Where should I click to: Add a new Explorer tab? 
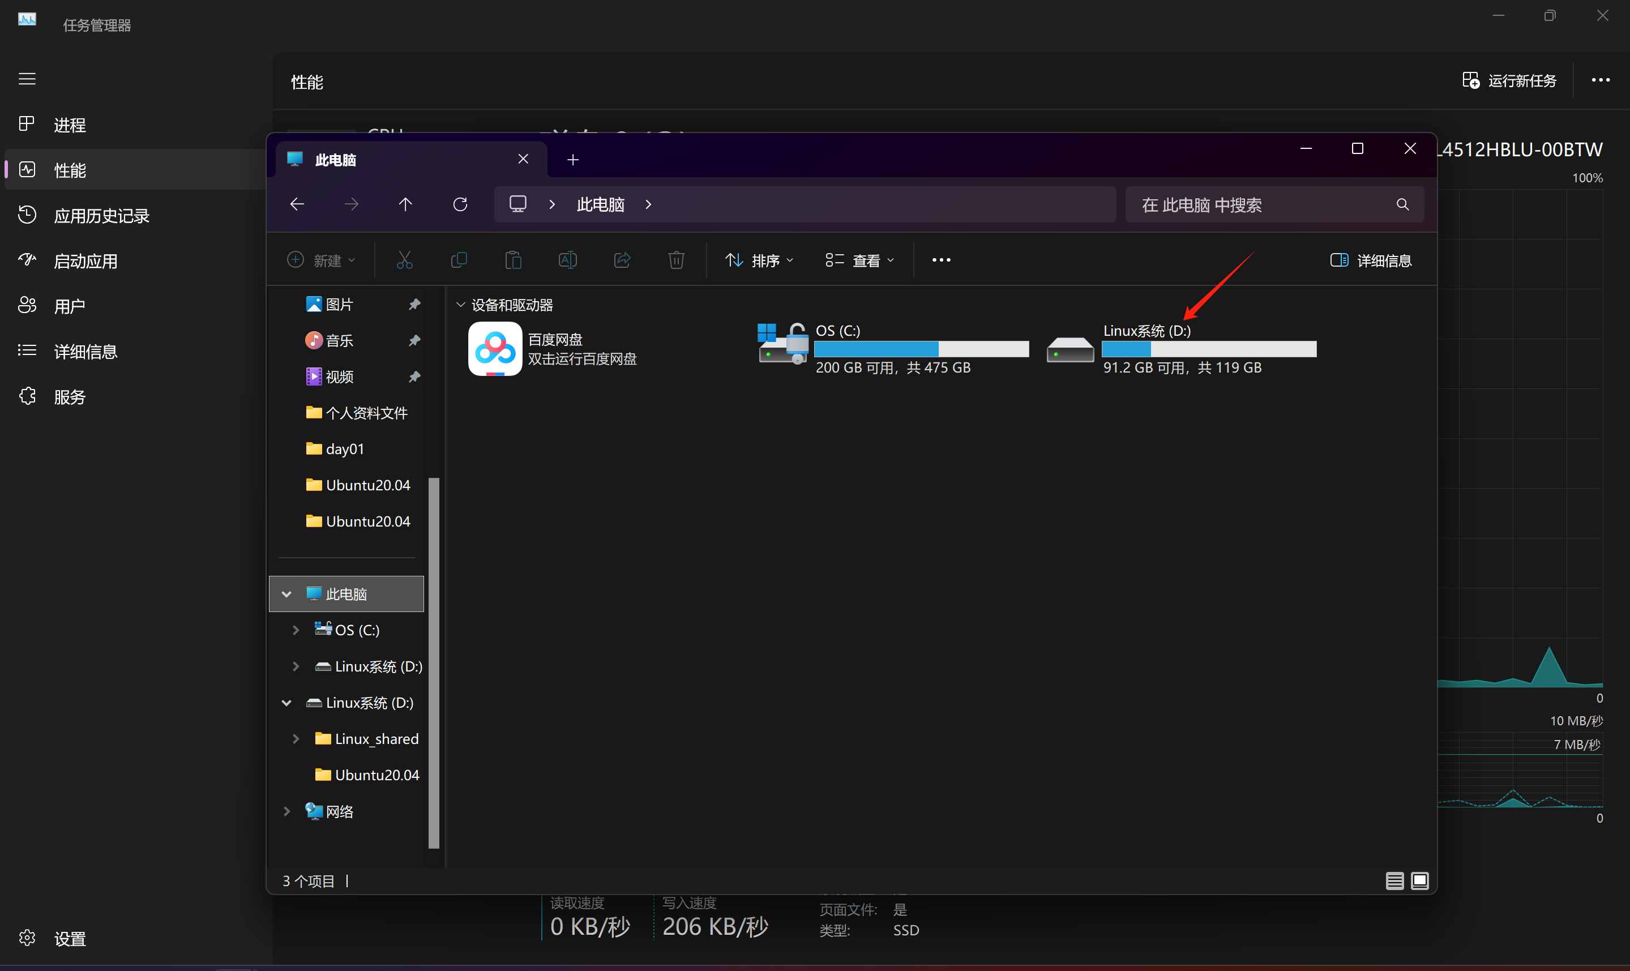[572, 160]
